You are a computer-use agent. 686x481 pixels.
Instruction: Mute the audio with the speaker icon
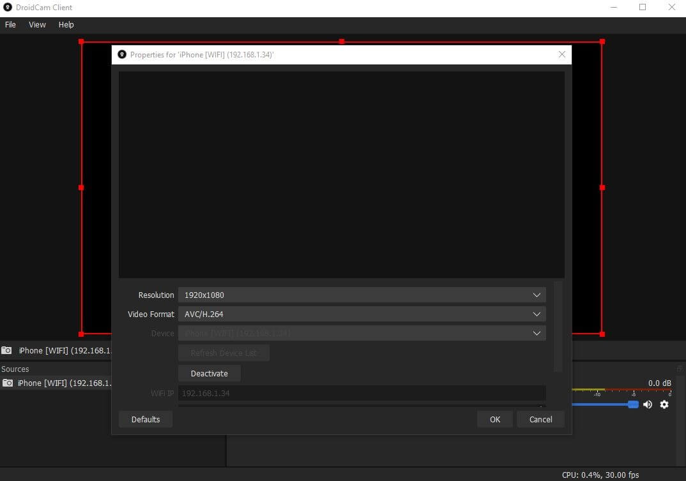[x=648, y=404]
